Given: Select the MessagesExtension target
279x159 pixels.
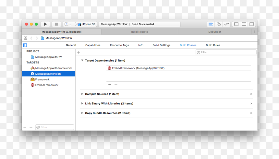Looking at the screenshot, I should 49,74.
